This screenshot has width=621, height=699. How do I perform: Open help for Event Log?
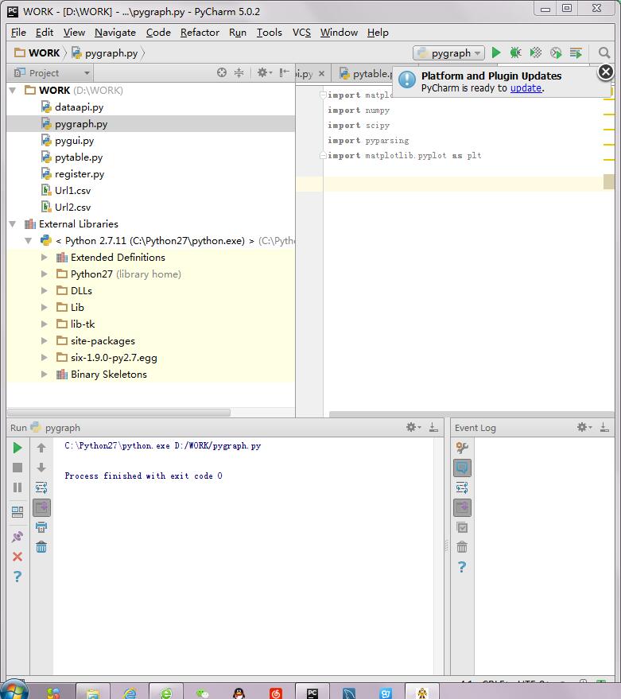pyautogui.click(x=462, y=567)
